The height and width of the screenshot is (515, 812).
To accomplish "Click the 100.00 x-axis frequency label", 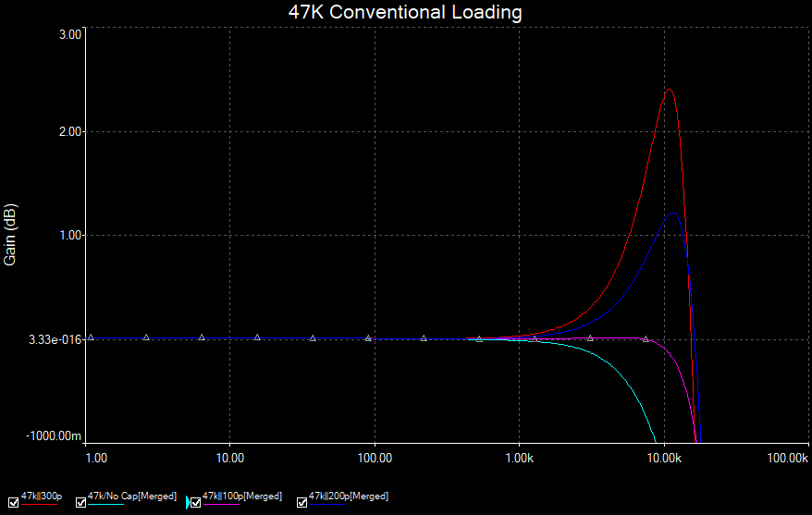I will pos(375,458).
